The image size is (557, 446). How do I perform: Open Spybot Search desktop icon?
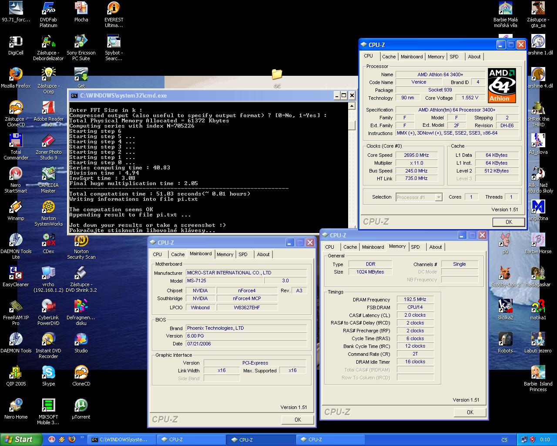point(114,47)
